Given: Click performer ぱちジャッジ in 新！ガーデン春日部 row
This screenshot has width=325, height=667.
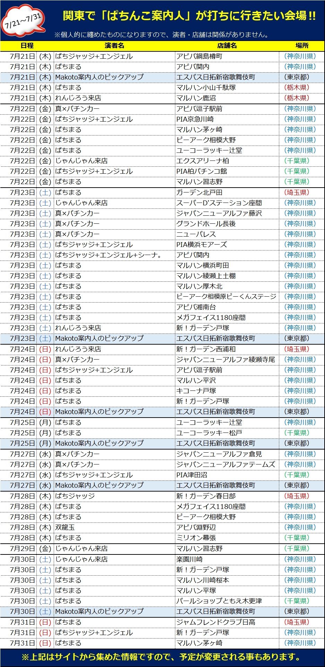Looking at the screenshot, I should (x=75, y=496).
